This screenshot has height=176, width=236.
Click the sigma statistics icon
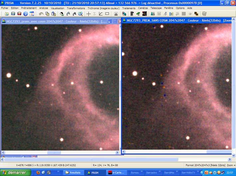95,14
